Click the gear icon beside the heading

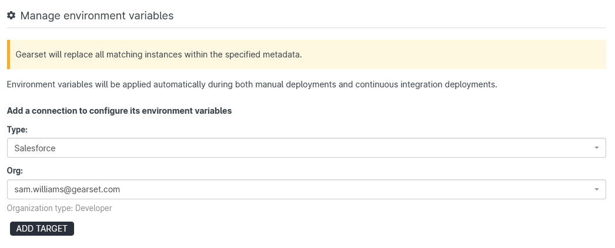click(11, 15)
